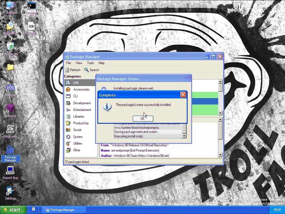Click the info icon in Complete dialog
Viewport: 285px width, 214px height.
click(107, 107)
